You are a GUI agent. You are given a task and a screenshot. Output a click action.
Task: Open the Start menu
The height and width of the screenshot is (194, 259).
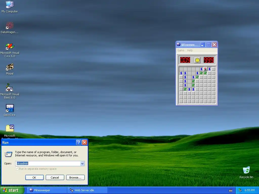[12, 190]
